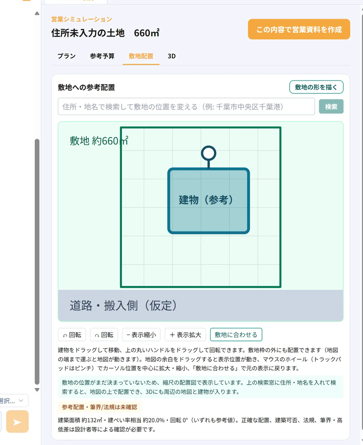This screenshot has height=445, width=363.
Task: Select the 建物（参考） building block
Action: click(x=208, y=201)
